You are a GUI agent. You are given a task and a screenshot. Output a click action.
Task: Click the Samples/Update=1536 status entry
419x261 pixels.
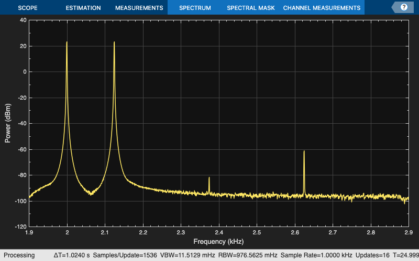125,255
